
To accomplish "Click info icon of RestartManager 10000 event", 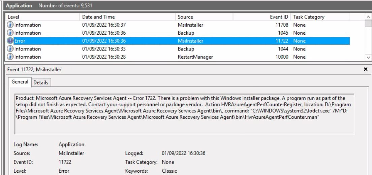I will [x=10, y=57].
